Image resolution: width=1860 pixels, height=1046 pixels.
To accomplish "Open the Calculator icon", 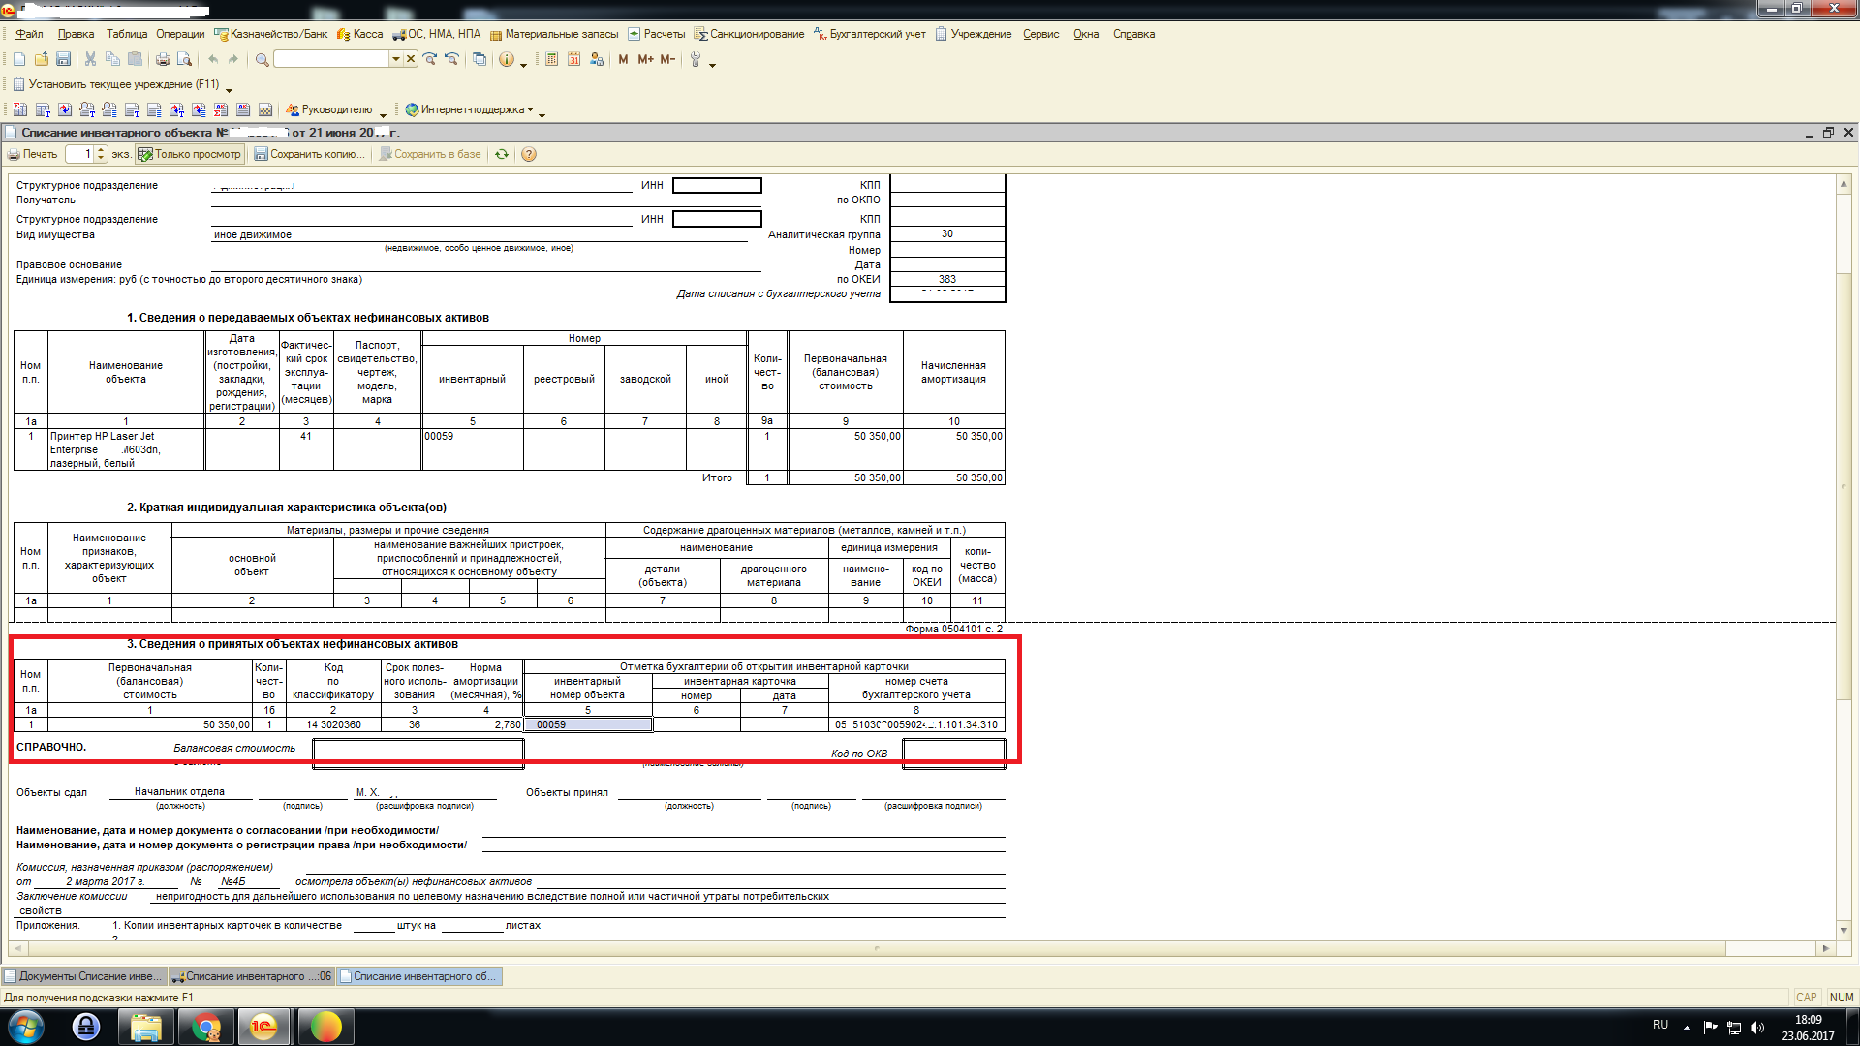I will coord(551,60).
